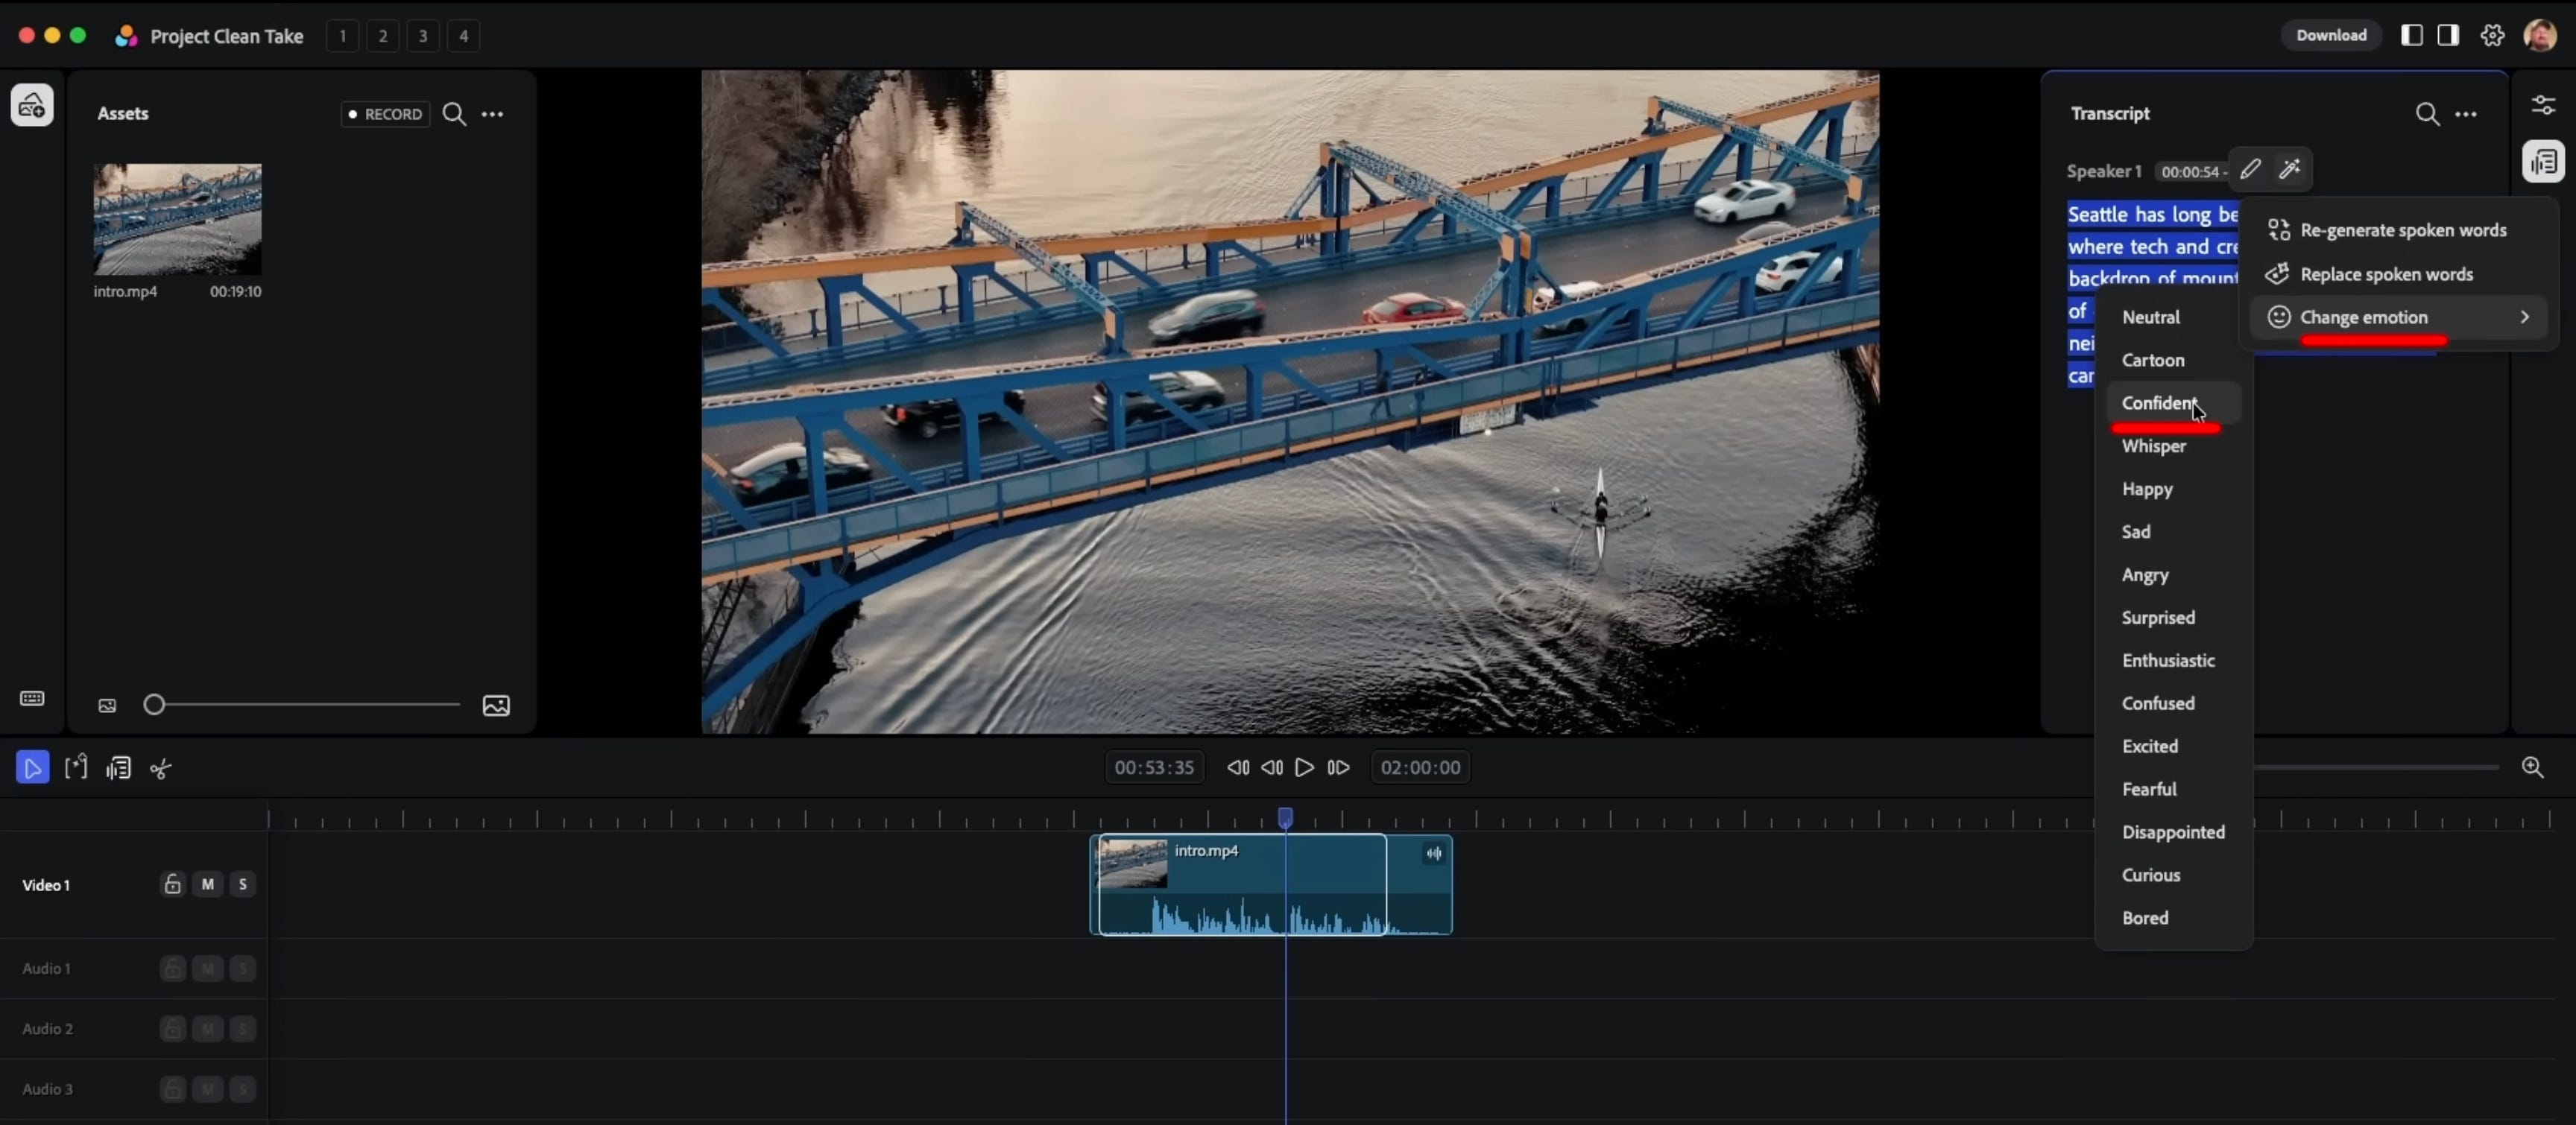Mute the Video 1 track
2576x1125 pixels.
tap(207, 884)
